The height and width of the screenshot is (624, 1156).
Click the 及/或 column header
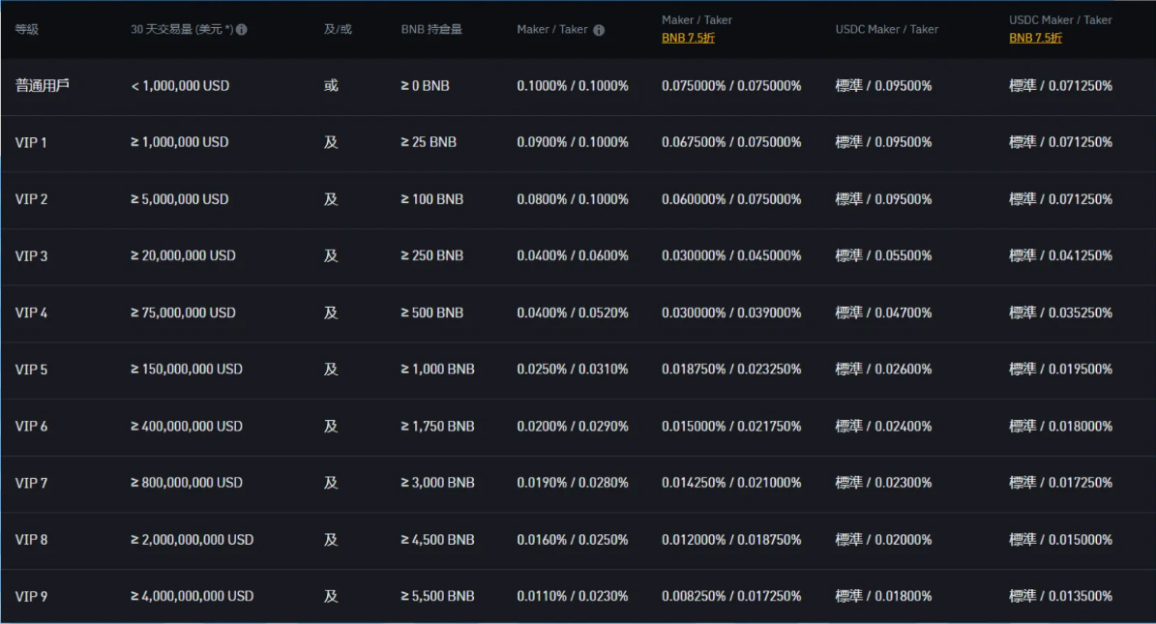click(338, 30)
